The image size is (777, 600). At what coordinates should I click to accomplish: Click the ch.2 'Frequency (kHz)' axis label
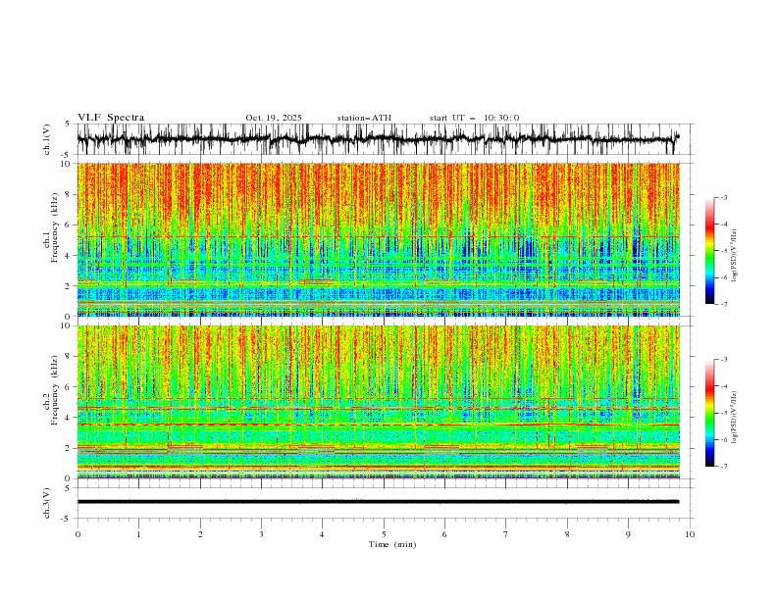54,390
